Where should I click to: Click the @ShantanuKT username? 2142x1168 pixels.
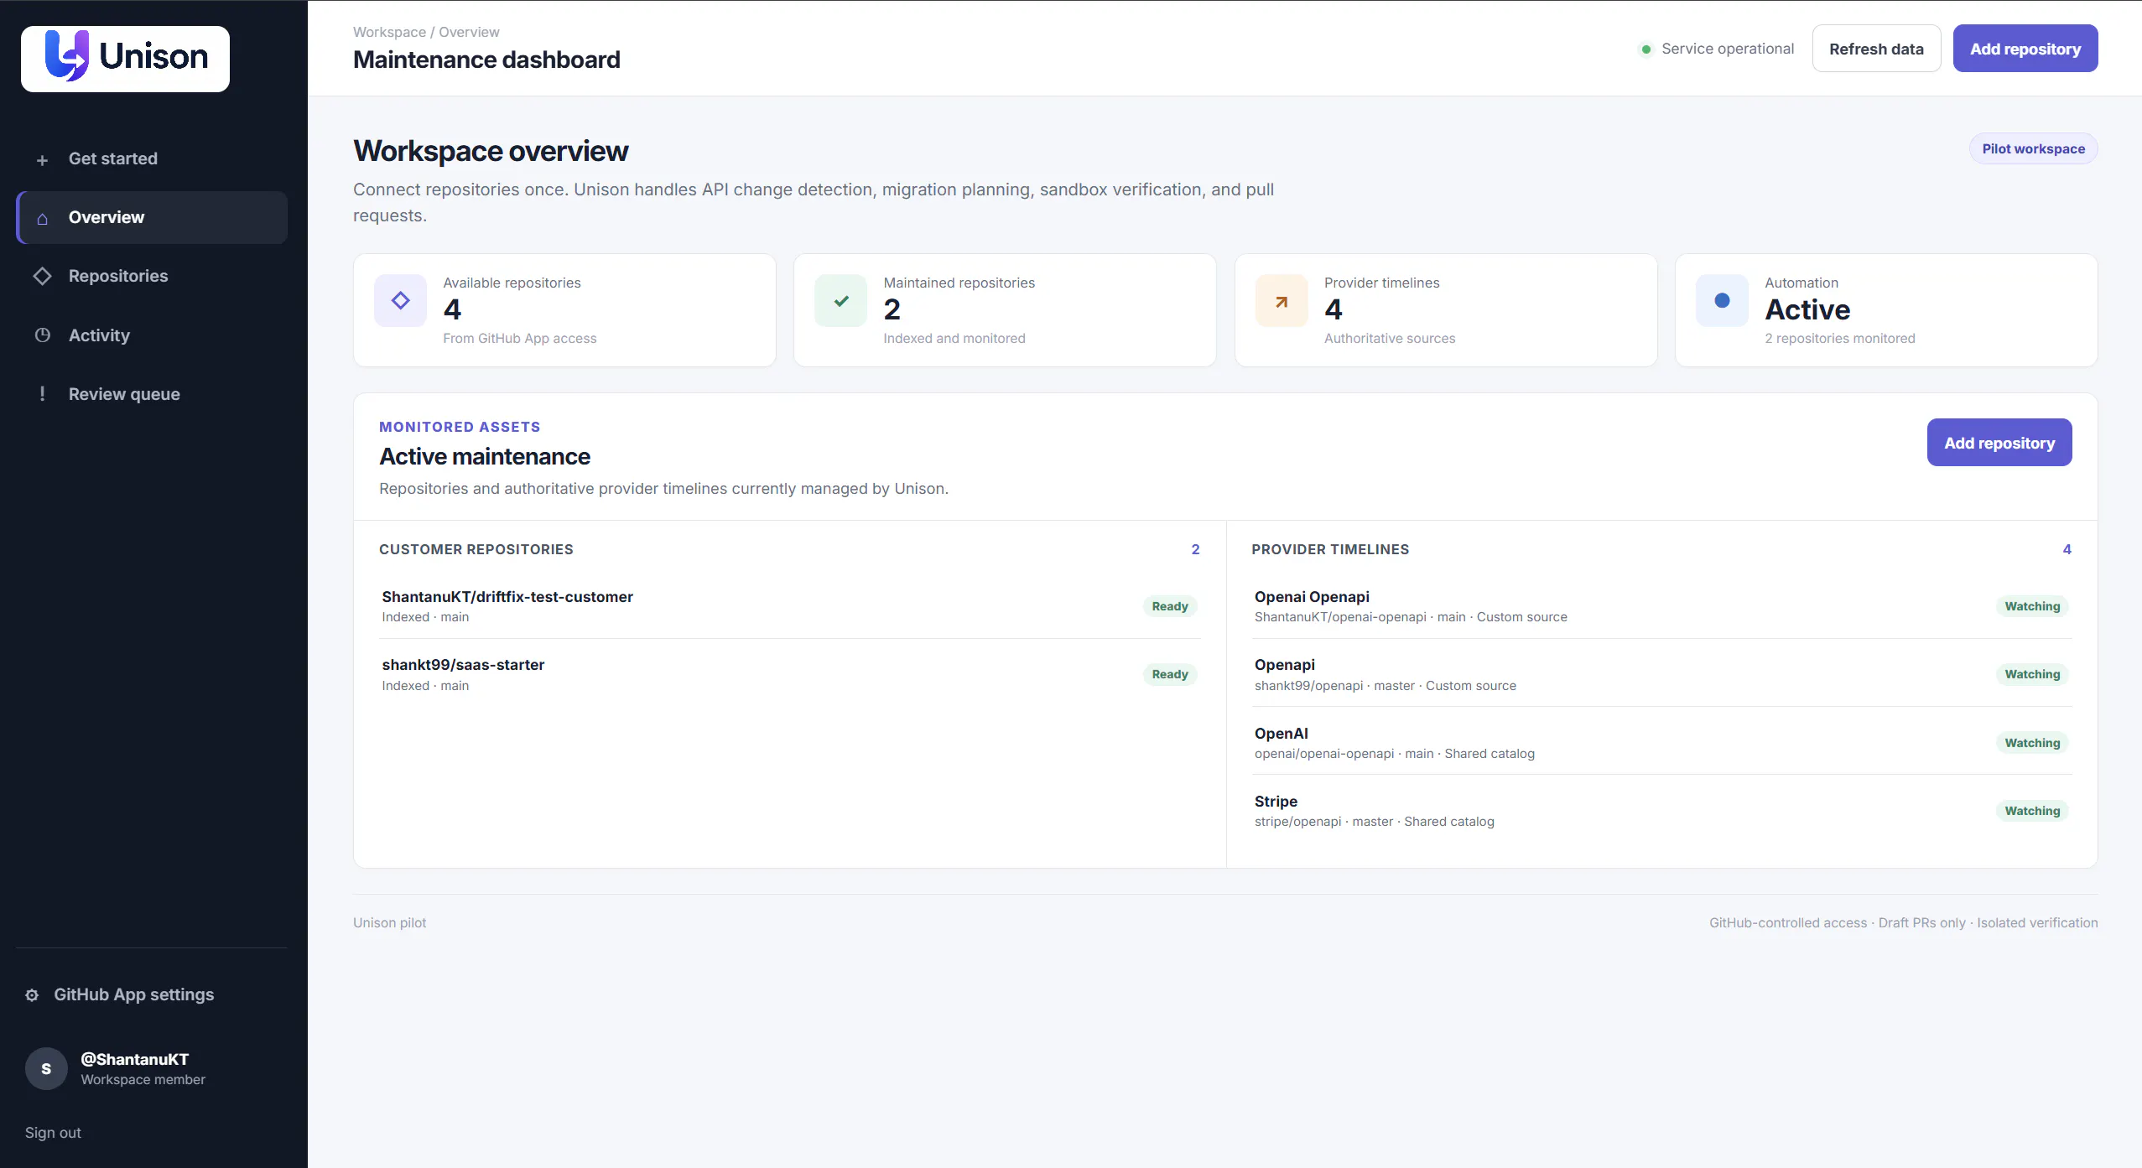[x=134, y=1059]
